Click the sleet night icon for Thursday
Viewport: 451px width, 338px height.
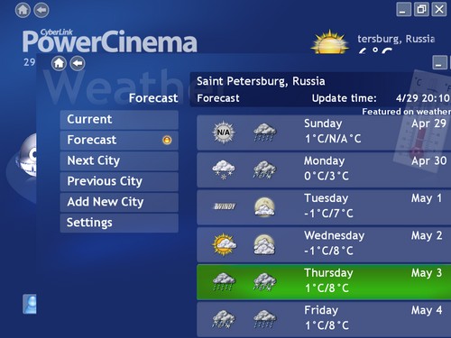(264, 282)
